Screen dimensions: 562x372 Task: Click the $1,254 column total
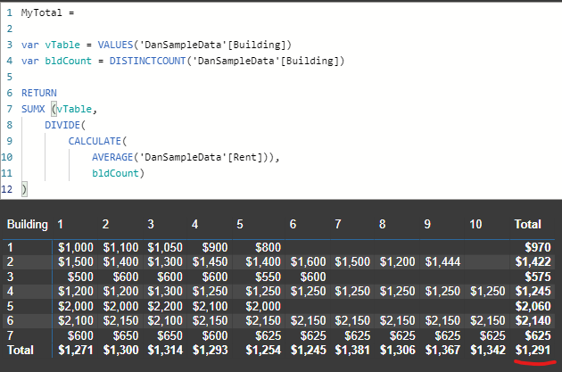coord(263,350)
